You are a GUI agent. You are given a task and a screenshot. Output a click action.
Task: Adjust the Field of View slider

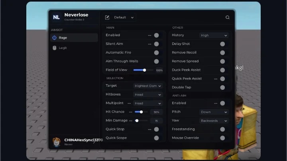coord(143,70)
